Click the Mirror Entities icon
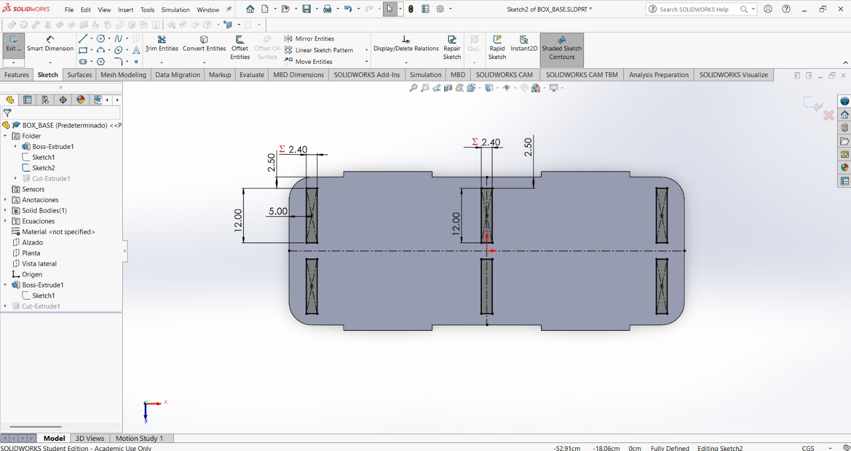851x451 pixels. [x=288, y=39]
